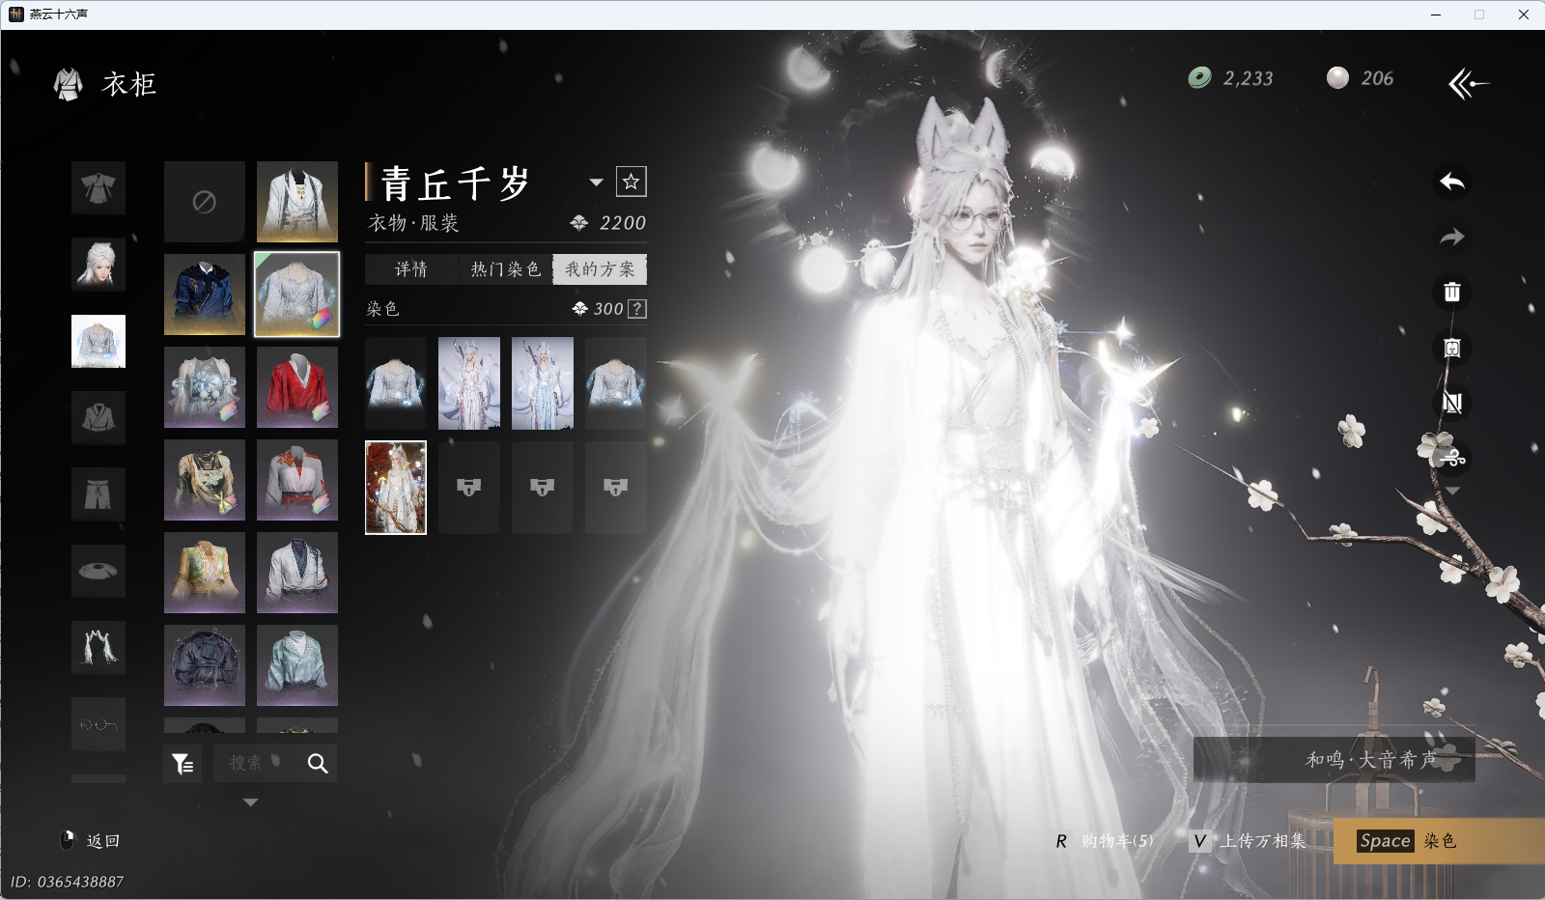Select the pants category icon
Viewport: 1545px width, 900px height.
click(x=98, y=494)
